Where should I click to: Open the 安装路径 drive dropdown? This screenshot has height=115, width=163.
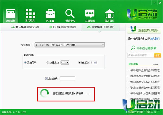70,45
